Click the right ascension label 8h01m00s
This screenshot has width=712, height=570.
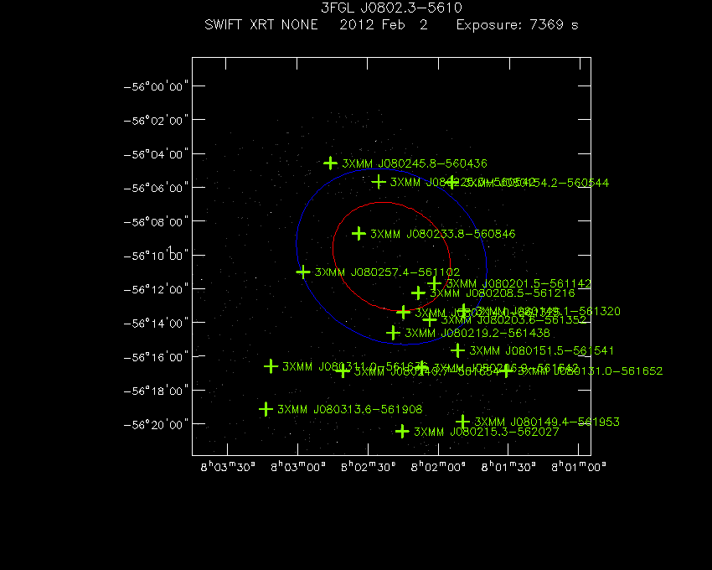pyautogui.click(x=579, y=467)
